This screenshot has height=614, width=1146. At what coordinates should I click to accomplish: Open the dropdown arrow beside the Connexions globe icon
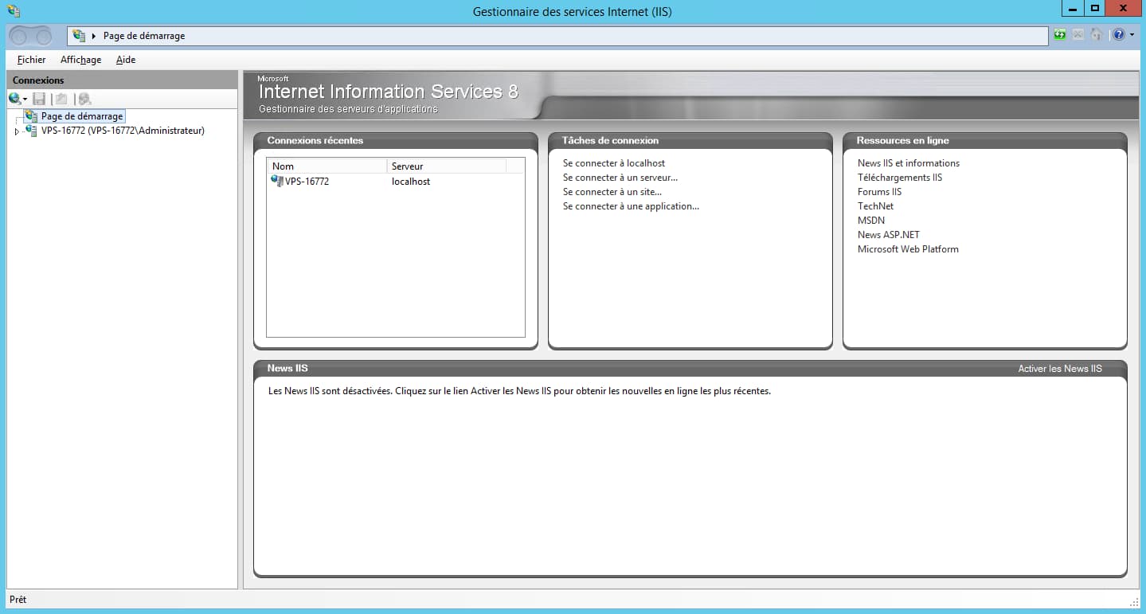(x=25, y=100)
